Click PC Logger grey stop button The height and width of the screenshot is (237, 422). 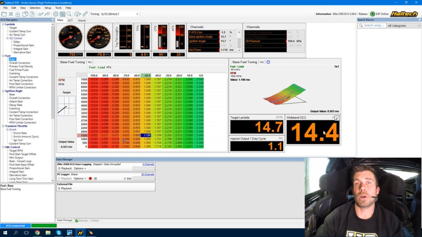[x=95, y=179]
